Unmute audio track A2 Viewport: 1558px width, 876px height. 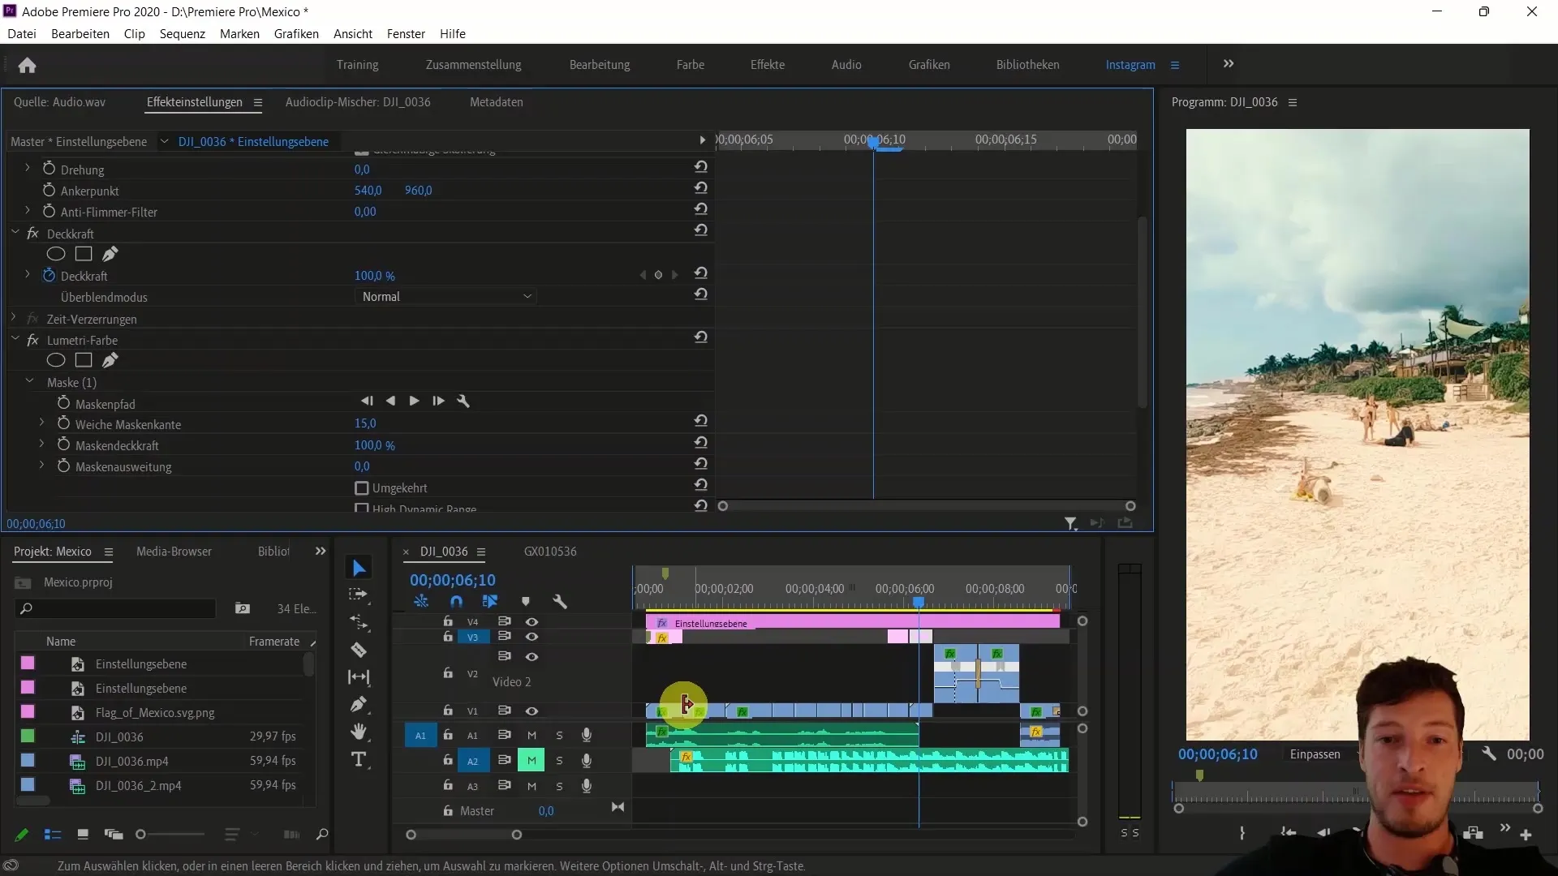point(532,761)
